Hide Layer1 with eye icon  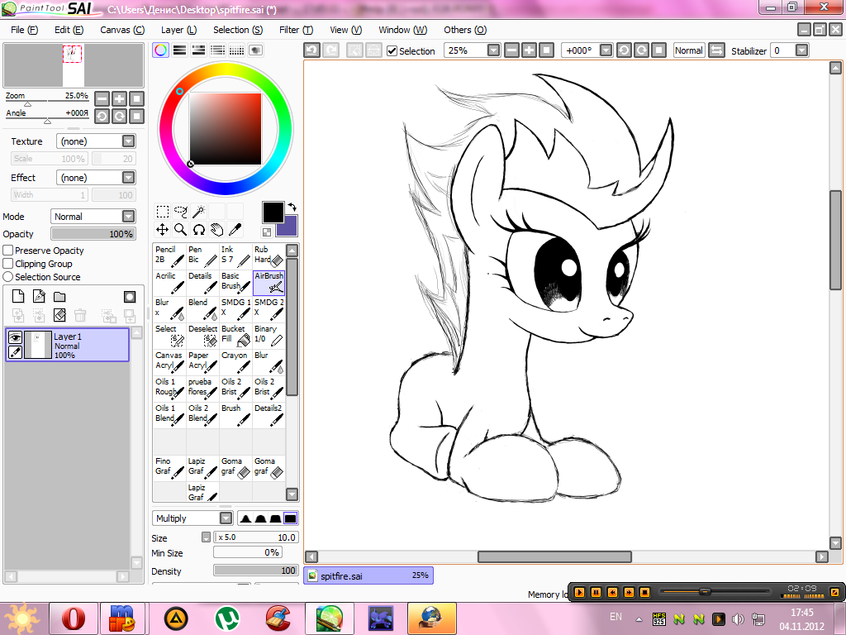pyautogui.click(x=15, y=337)
